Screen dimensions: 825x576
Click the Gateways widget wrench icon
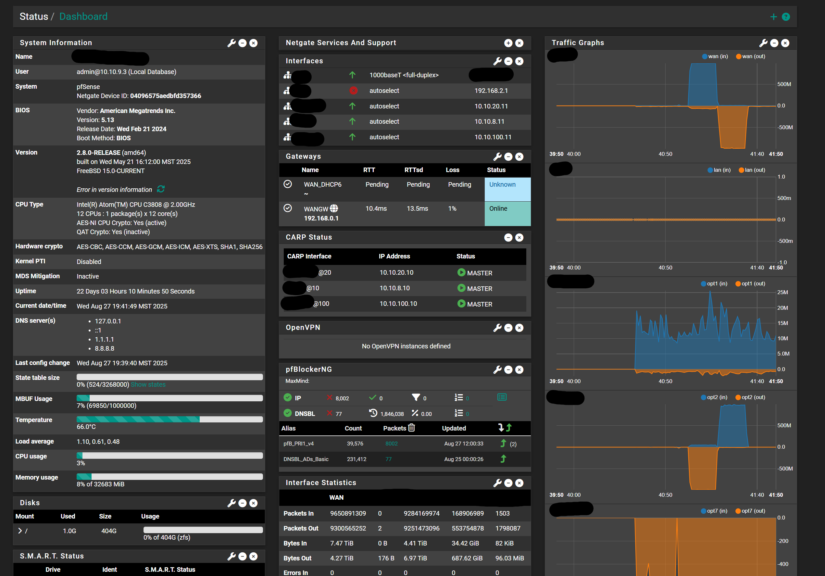click(497, 157)
